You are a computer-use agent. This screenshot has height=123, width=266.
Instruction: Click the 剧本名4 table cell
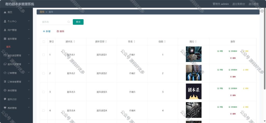click(71, 111)
